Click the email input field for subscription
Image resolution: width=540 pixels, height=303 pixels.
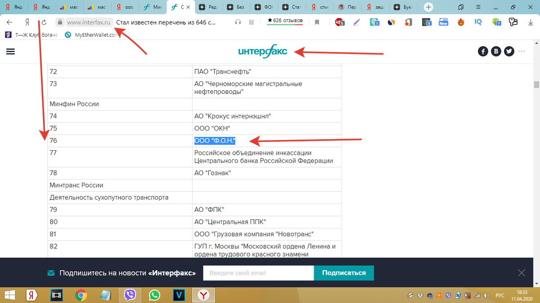tap(258, 273)
